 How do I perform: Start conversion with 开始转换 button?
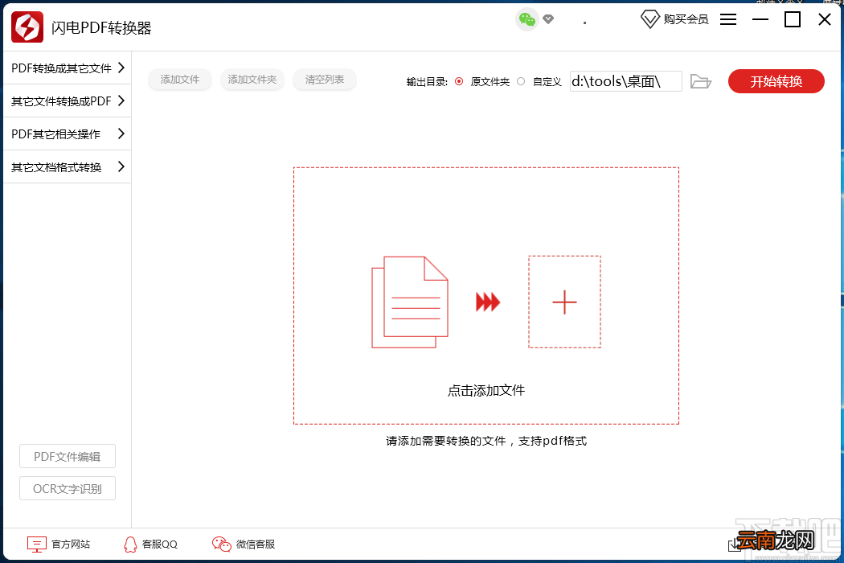tap(776, 81)
